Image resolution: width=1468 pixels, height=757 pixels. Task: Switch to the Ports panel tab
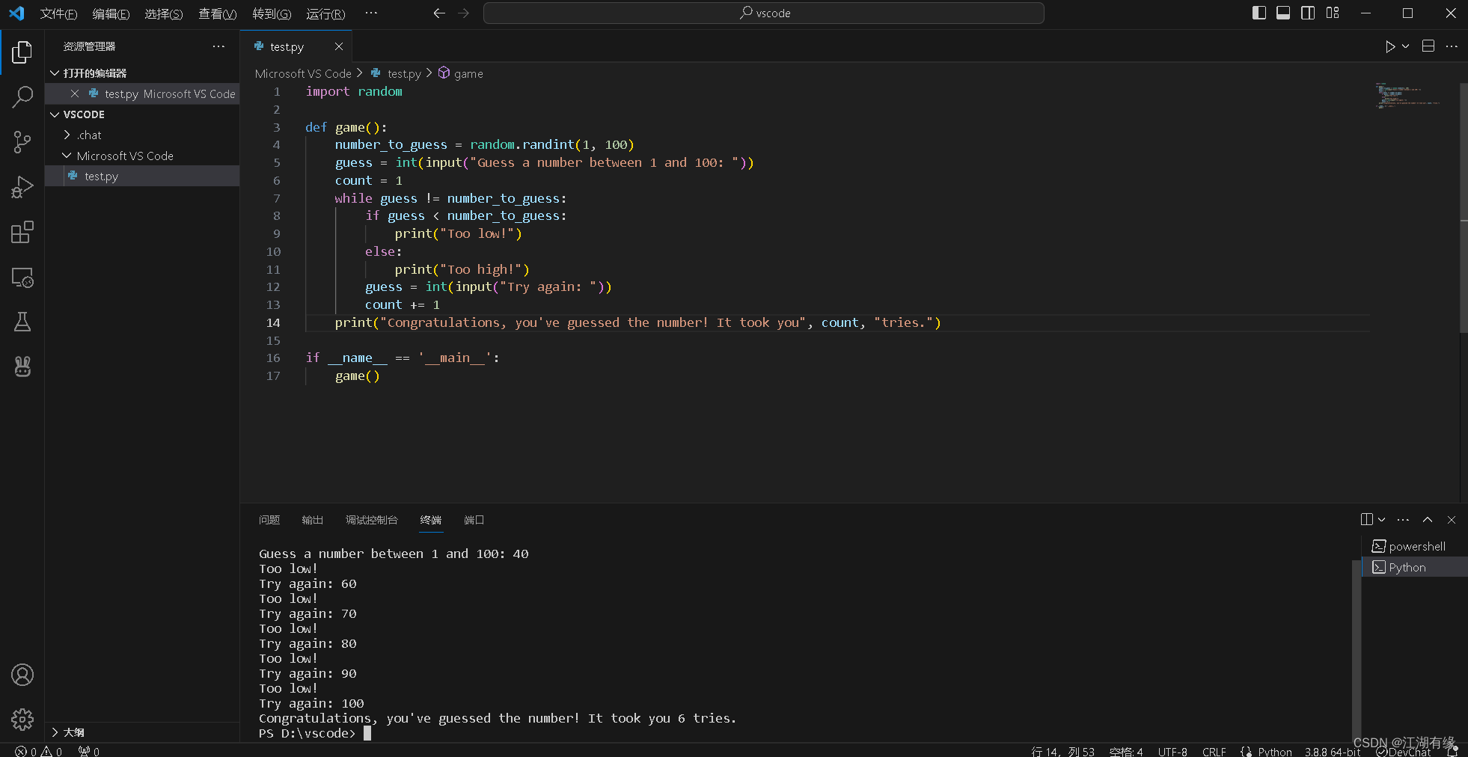pyautogui.click(x=474, y=520)
